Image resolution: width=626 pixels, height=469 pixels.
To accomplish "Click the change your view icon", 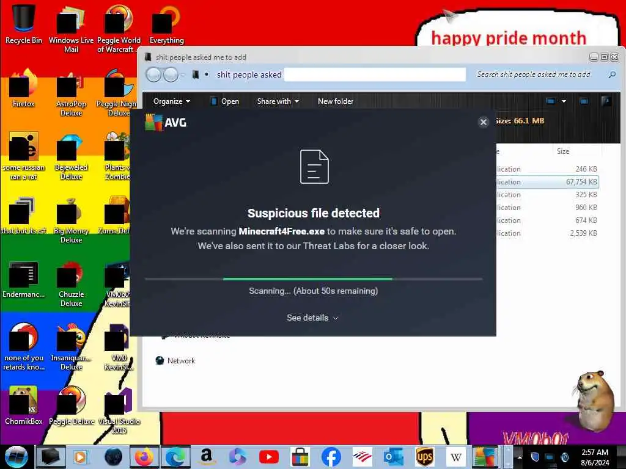I will point(551,101).
